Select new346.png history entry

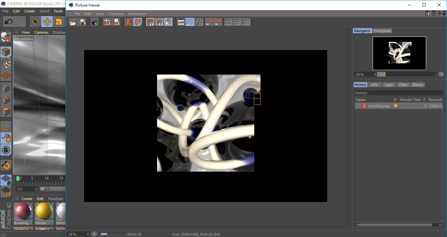coord(399,106)
